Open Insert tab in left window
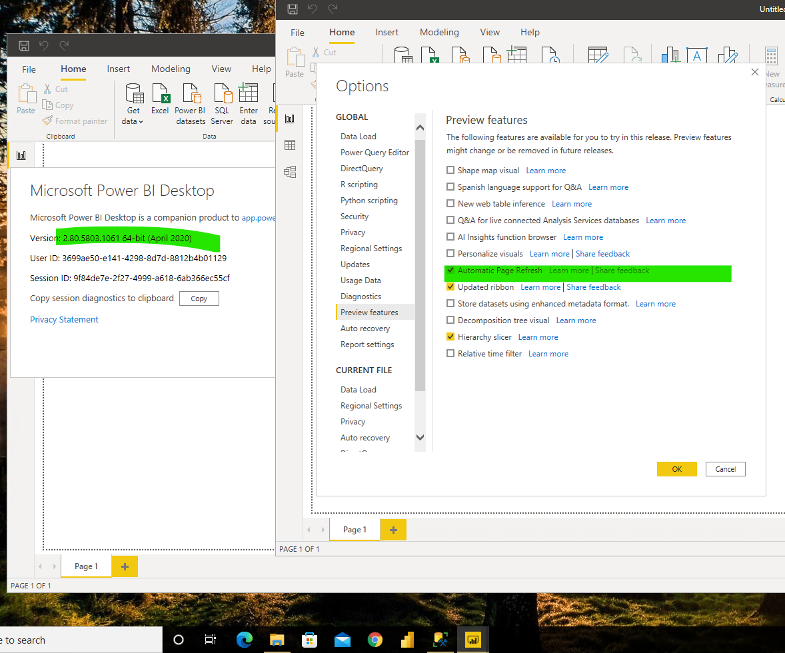Screen dimensions: 785x653 tap(118, 69)
